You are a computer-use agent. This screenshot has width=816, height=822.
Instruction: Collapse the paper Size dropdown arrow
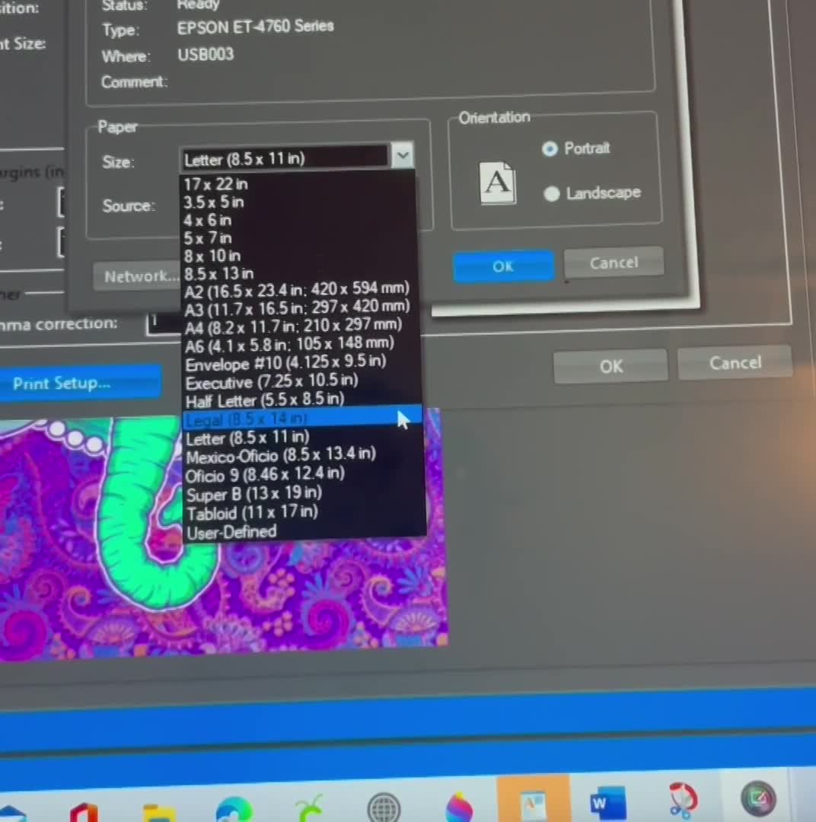click(402, 156)
